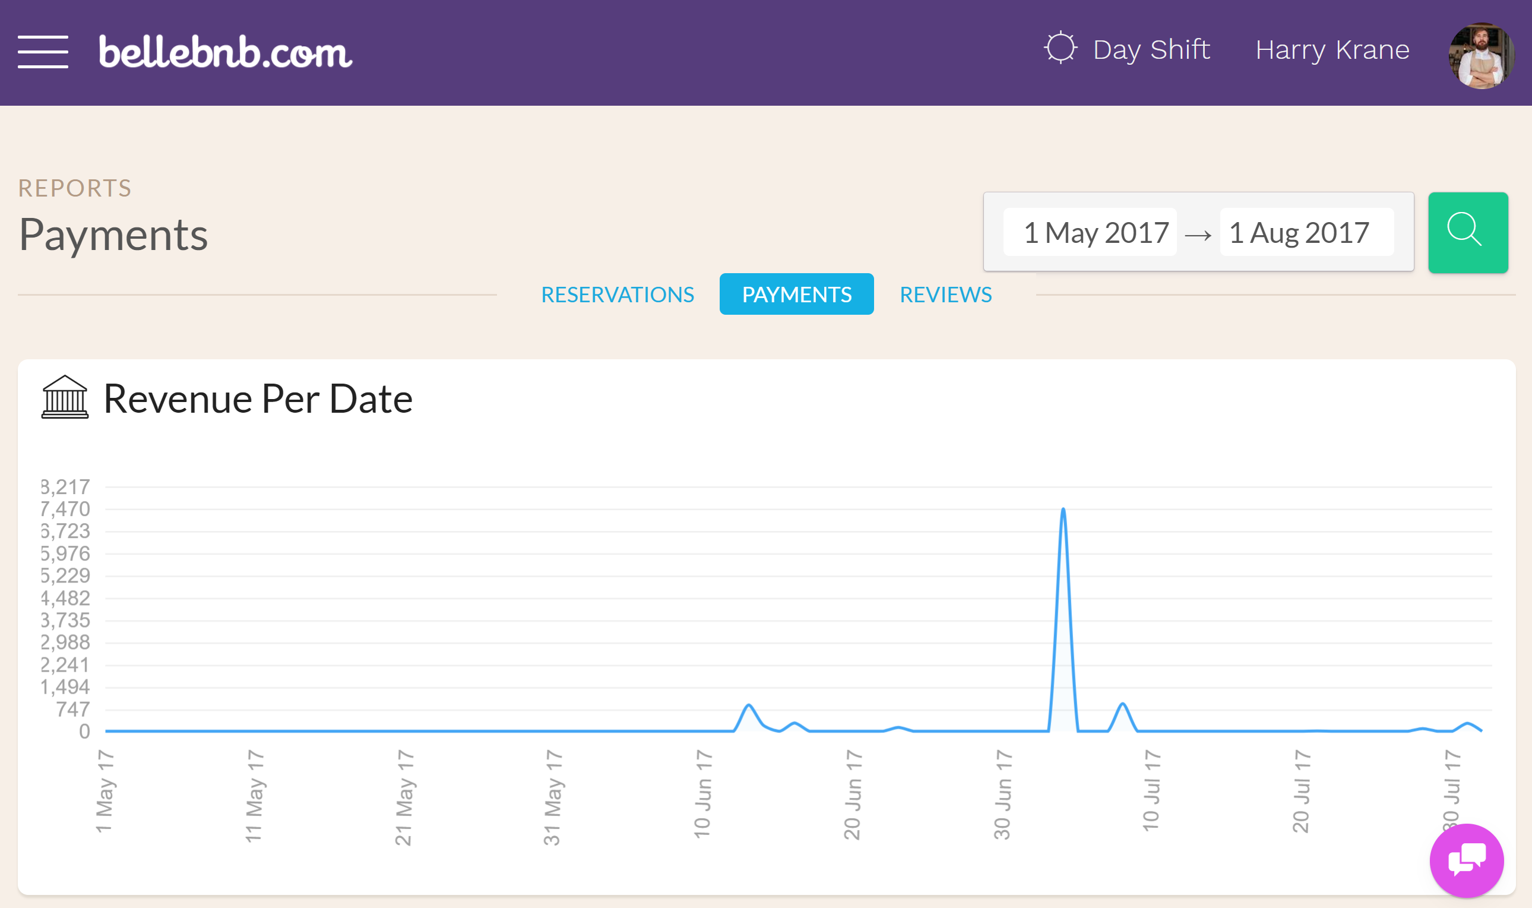Run the green search button
Image resolution: width=1532 pixels, height=908 pixels.
pyautogui.click(x=1468, y=233)
